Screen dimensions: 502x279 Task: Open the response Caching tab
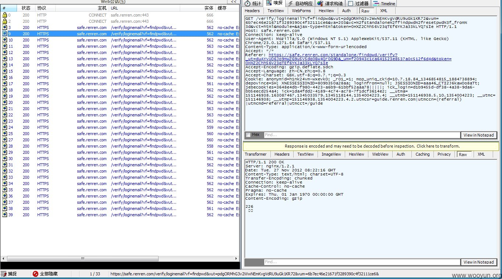point(423,155)
